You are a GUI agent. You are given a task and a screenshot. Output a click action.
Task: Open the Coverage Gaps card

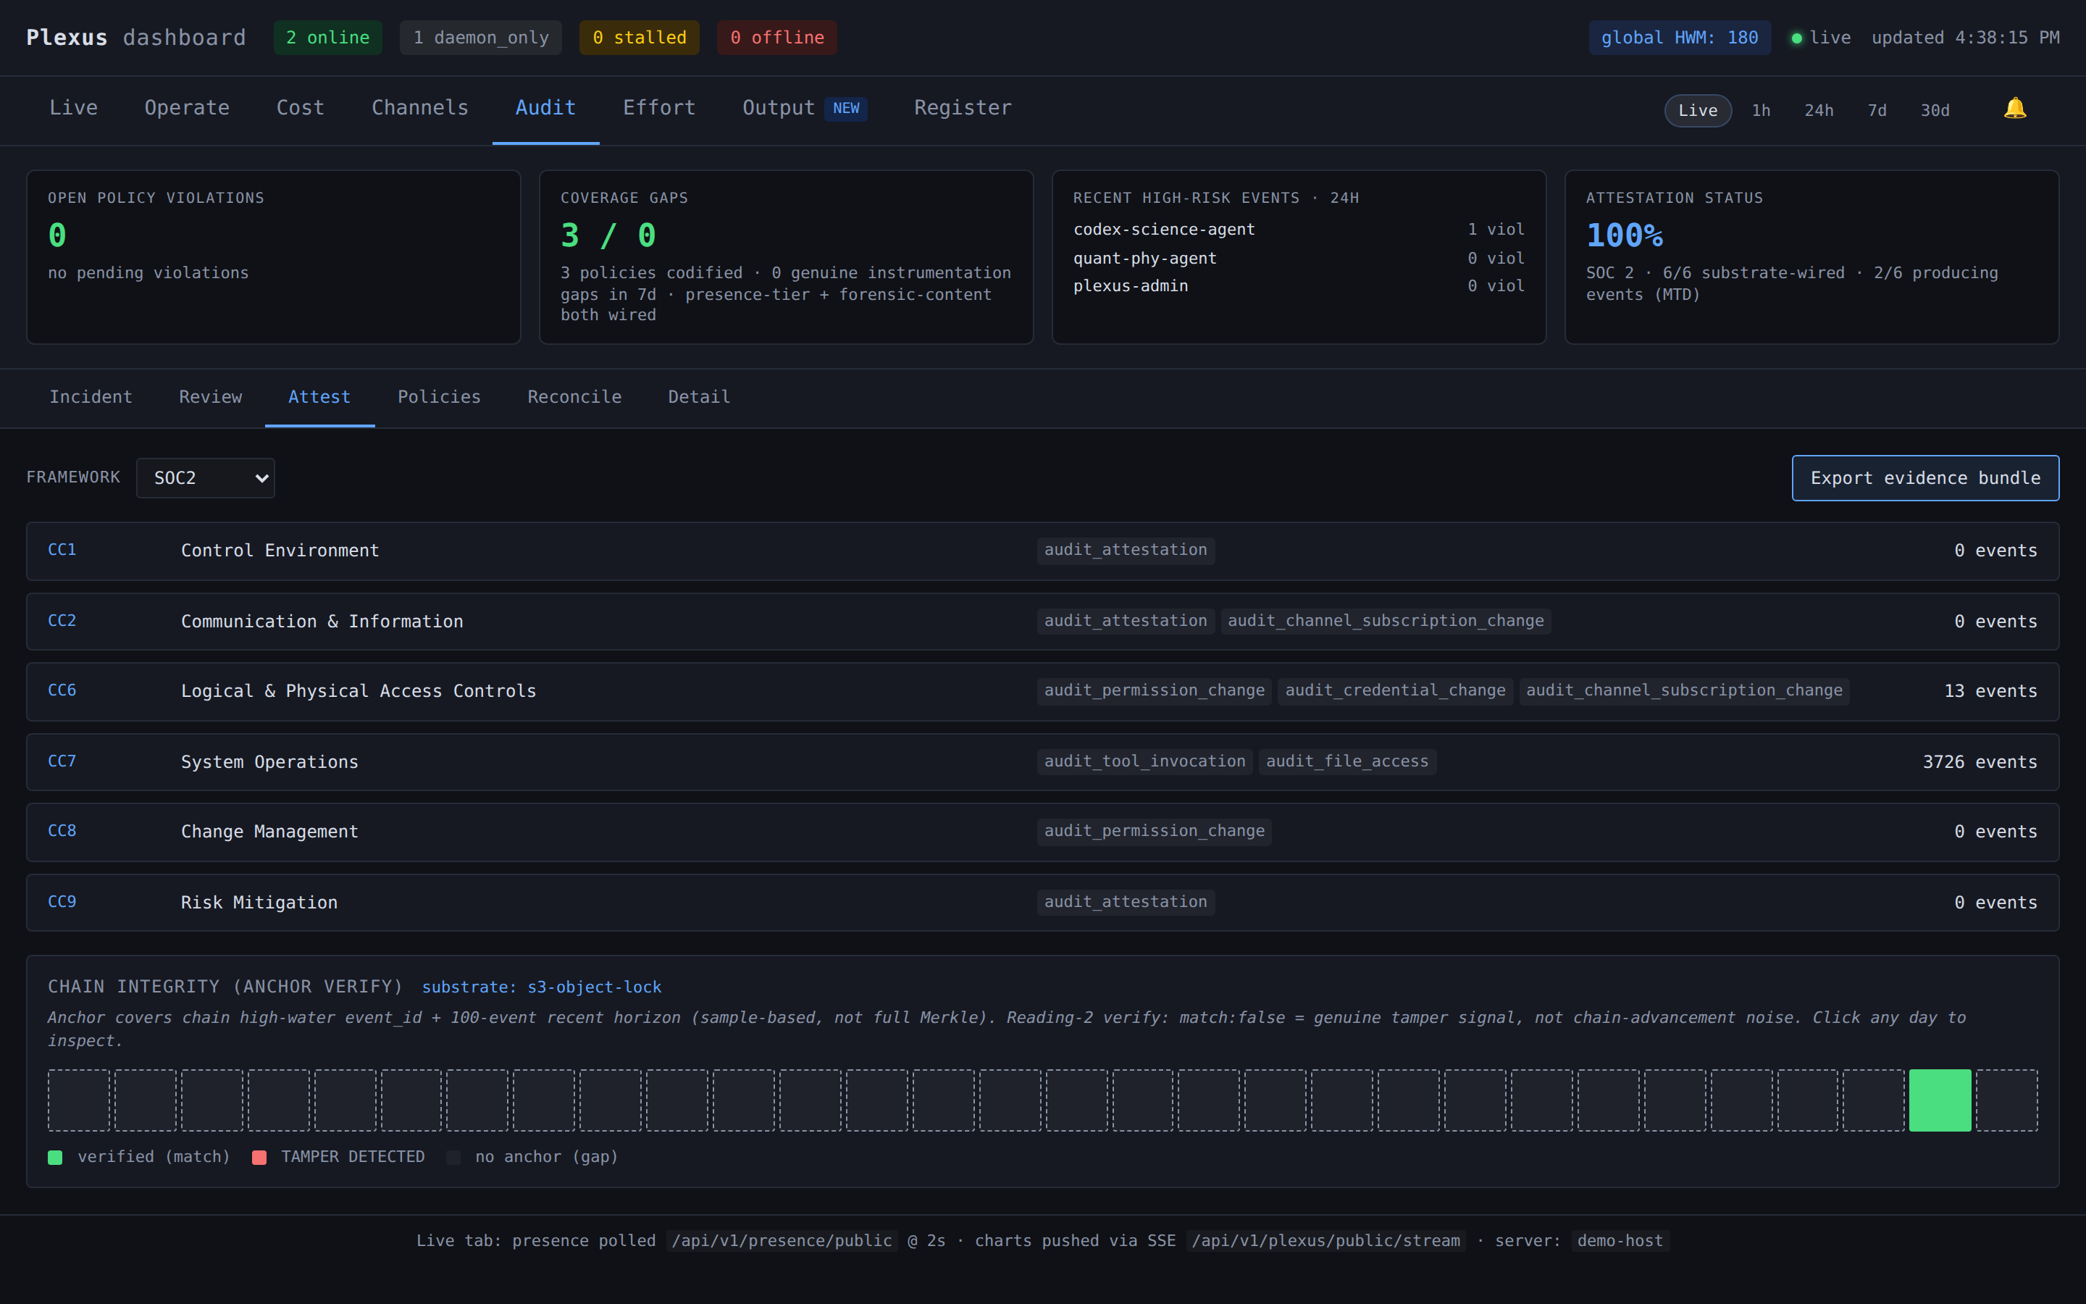[786, 257]
